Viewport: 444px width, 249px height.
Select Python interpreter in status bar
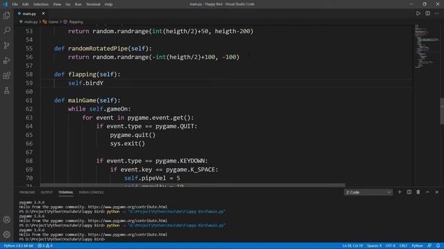click(x=19, y=246)
